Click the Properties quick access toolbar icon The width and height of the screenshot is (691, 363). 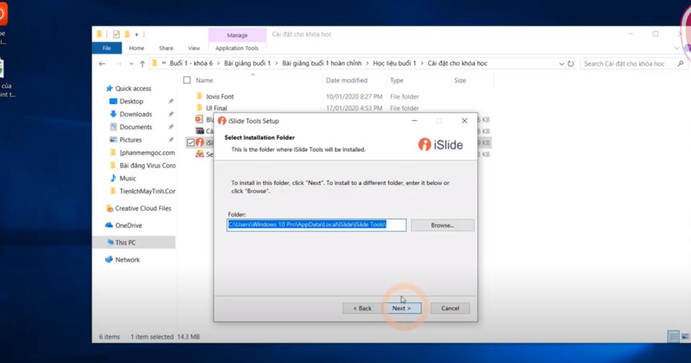tap(116, 34)
